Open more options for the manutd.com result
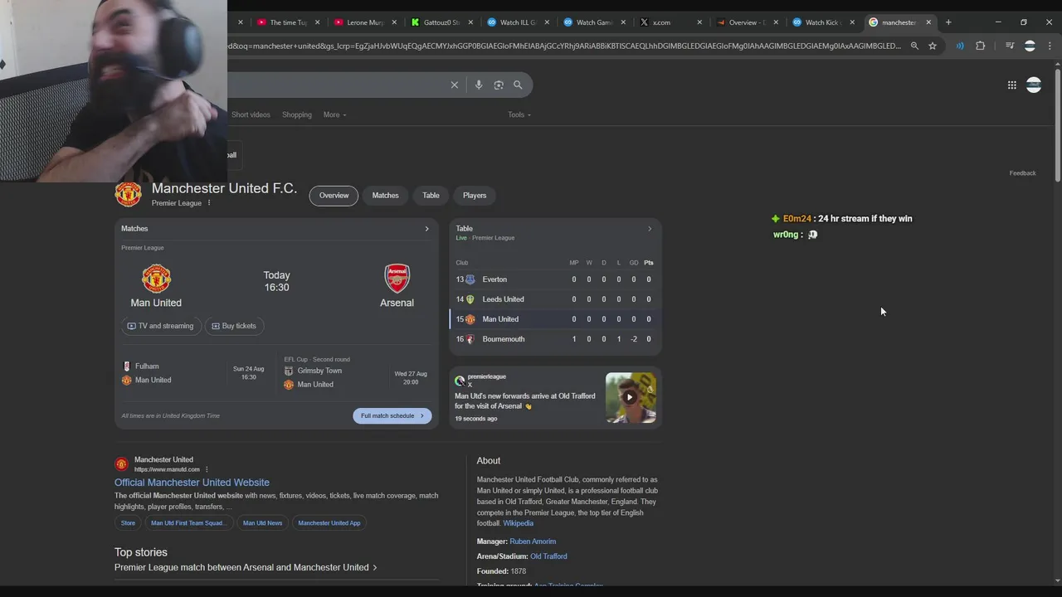Screen dimensions: 1062x597 (x=207, y=469)
